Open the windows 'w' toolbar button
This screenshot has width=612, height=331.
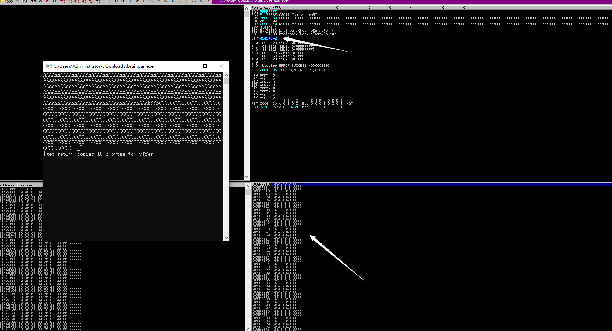tap(137, 1)
